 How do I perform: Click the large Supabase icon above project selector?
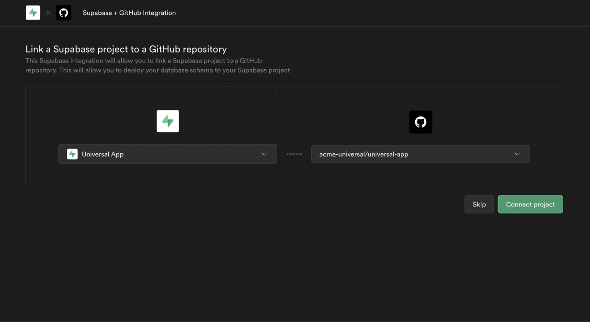pyautogui.click(x=168, y=121)
